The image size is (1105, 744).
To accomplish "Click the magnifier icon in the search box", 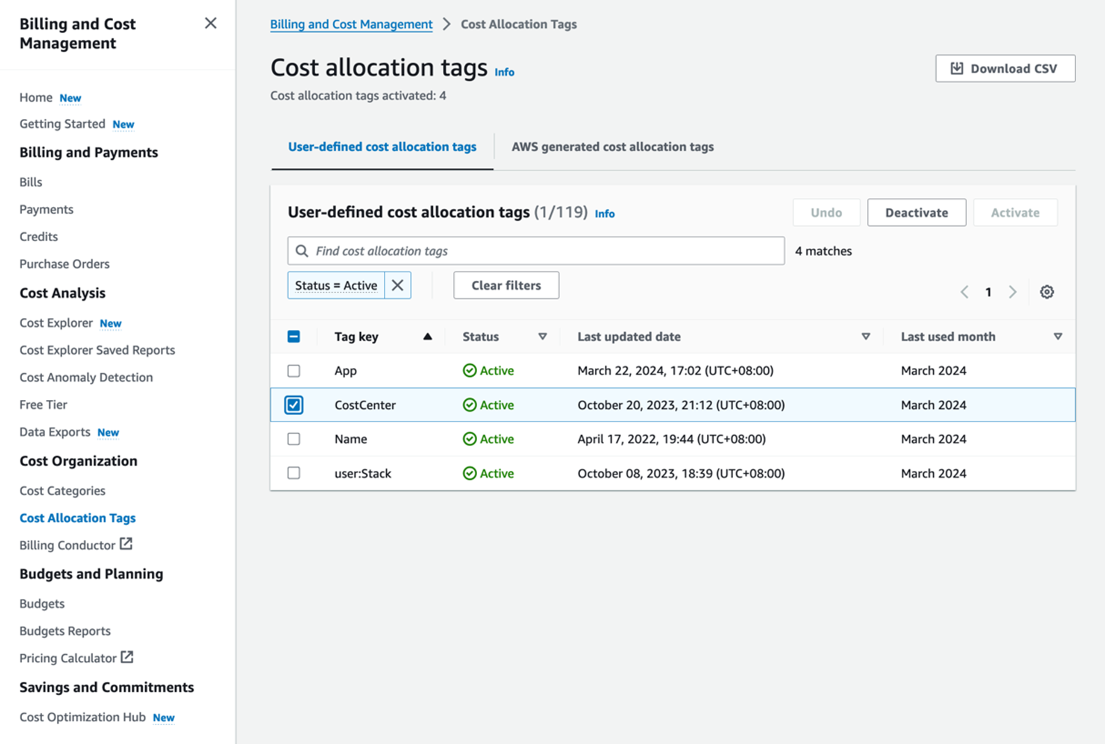I will (303, 251).
